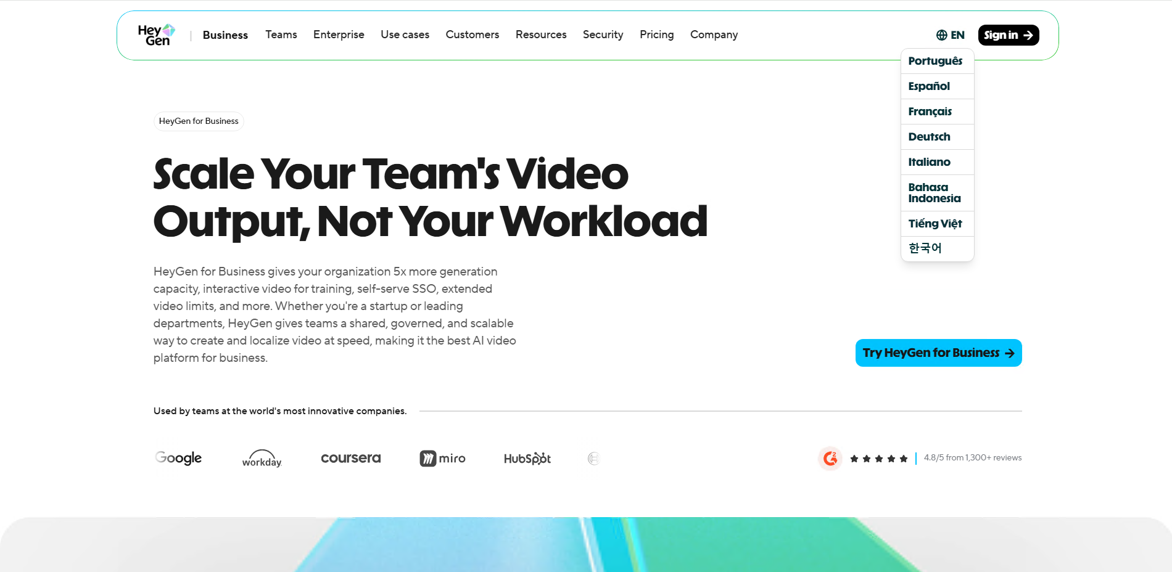Click the faded logo after HubSpot
1172x572 pixels.
coord(593,459)
